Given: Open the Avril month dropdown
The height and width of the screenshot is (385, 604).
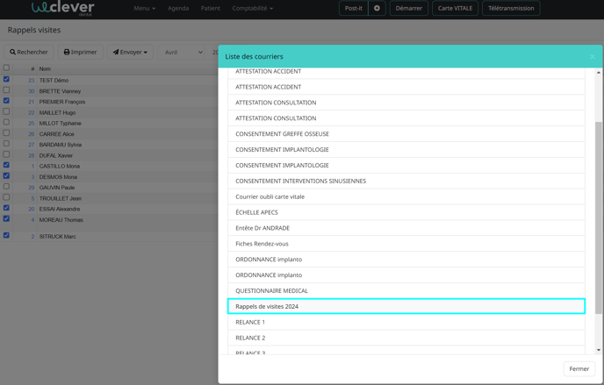Looking at the screenshot, I should 183,52.
